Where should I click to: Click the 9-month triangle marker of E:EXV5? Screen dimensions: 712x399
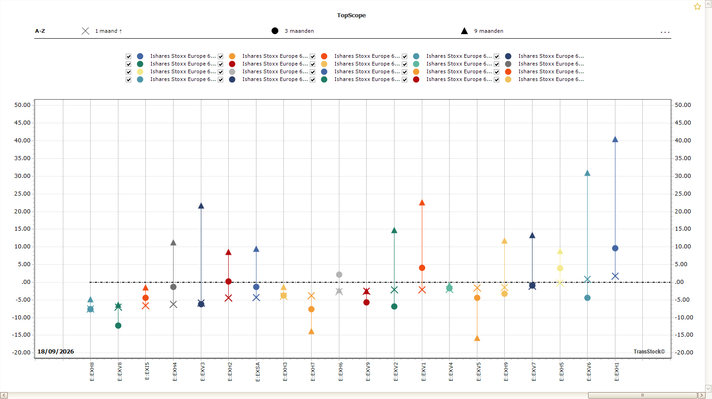[477, 338]
